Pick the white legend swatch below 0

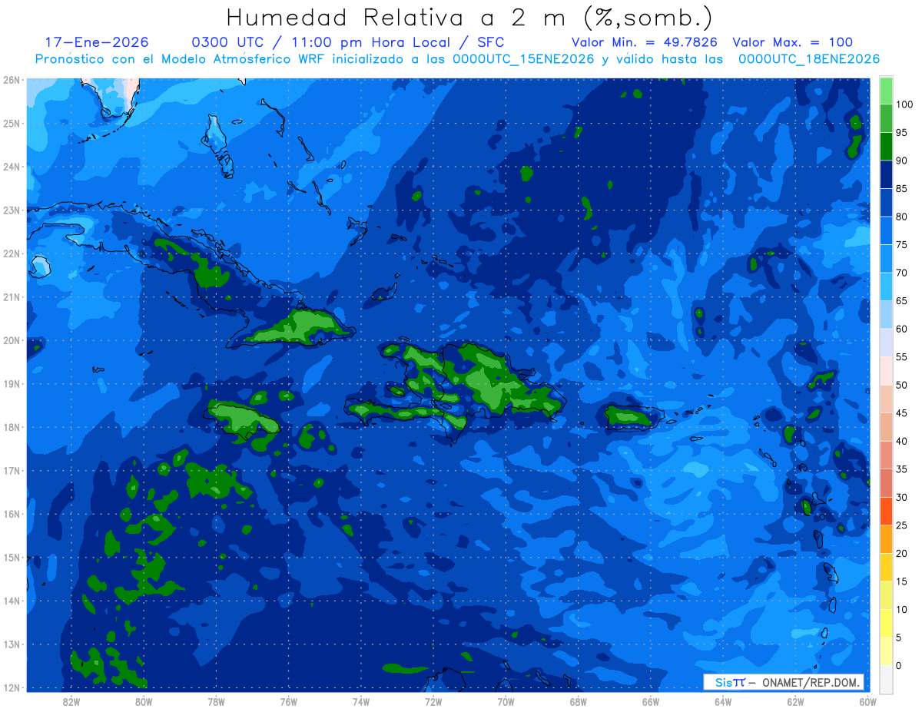tap(885, 679)
